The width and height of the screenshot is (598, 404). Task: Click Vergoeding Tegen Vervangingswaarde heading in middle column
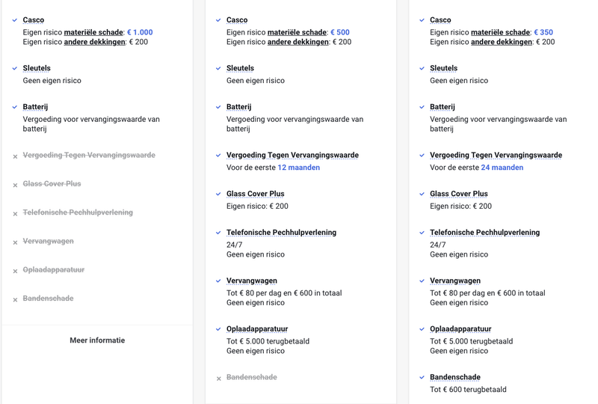pos(292,155)
